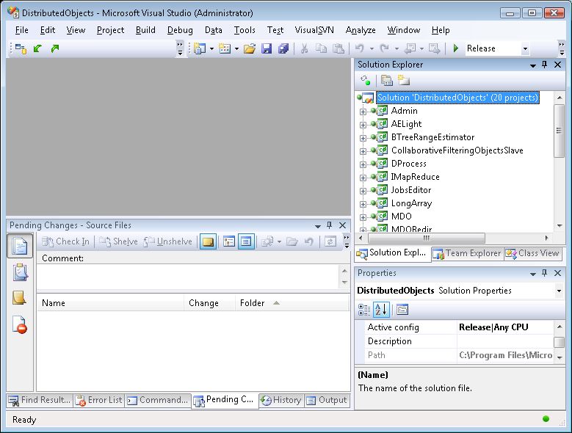The width and height of the screenshot is (572, 433).
Task: Expand the JobsEditor project node
Action: [x=363, y=191]
